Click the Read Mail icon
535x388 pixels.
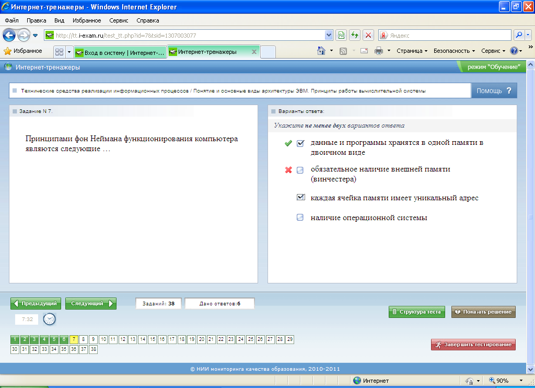coord(364,51)
